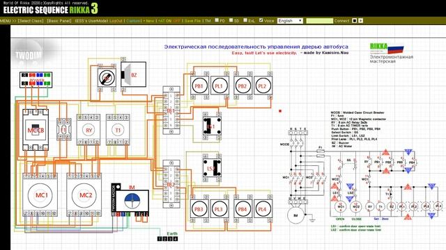Click the RIKKA logo with the flag

click(387, 49)
